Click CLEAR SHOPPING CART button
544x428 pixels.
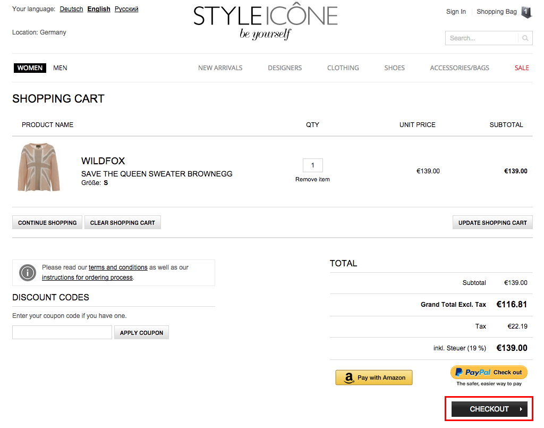click(123, 222)
